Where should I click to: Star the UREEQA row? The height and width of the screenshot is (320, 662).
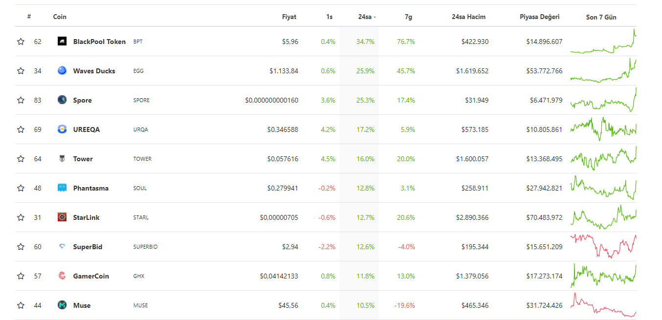[x=21, y=129]
